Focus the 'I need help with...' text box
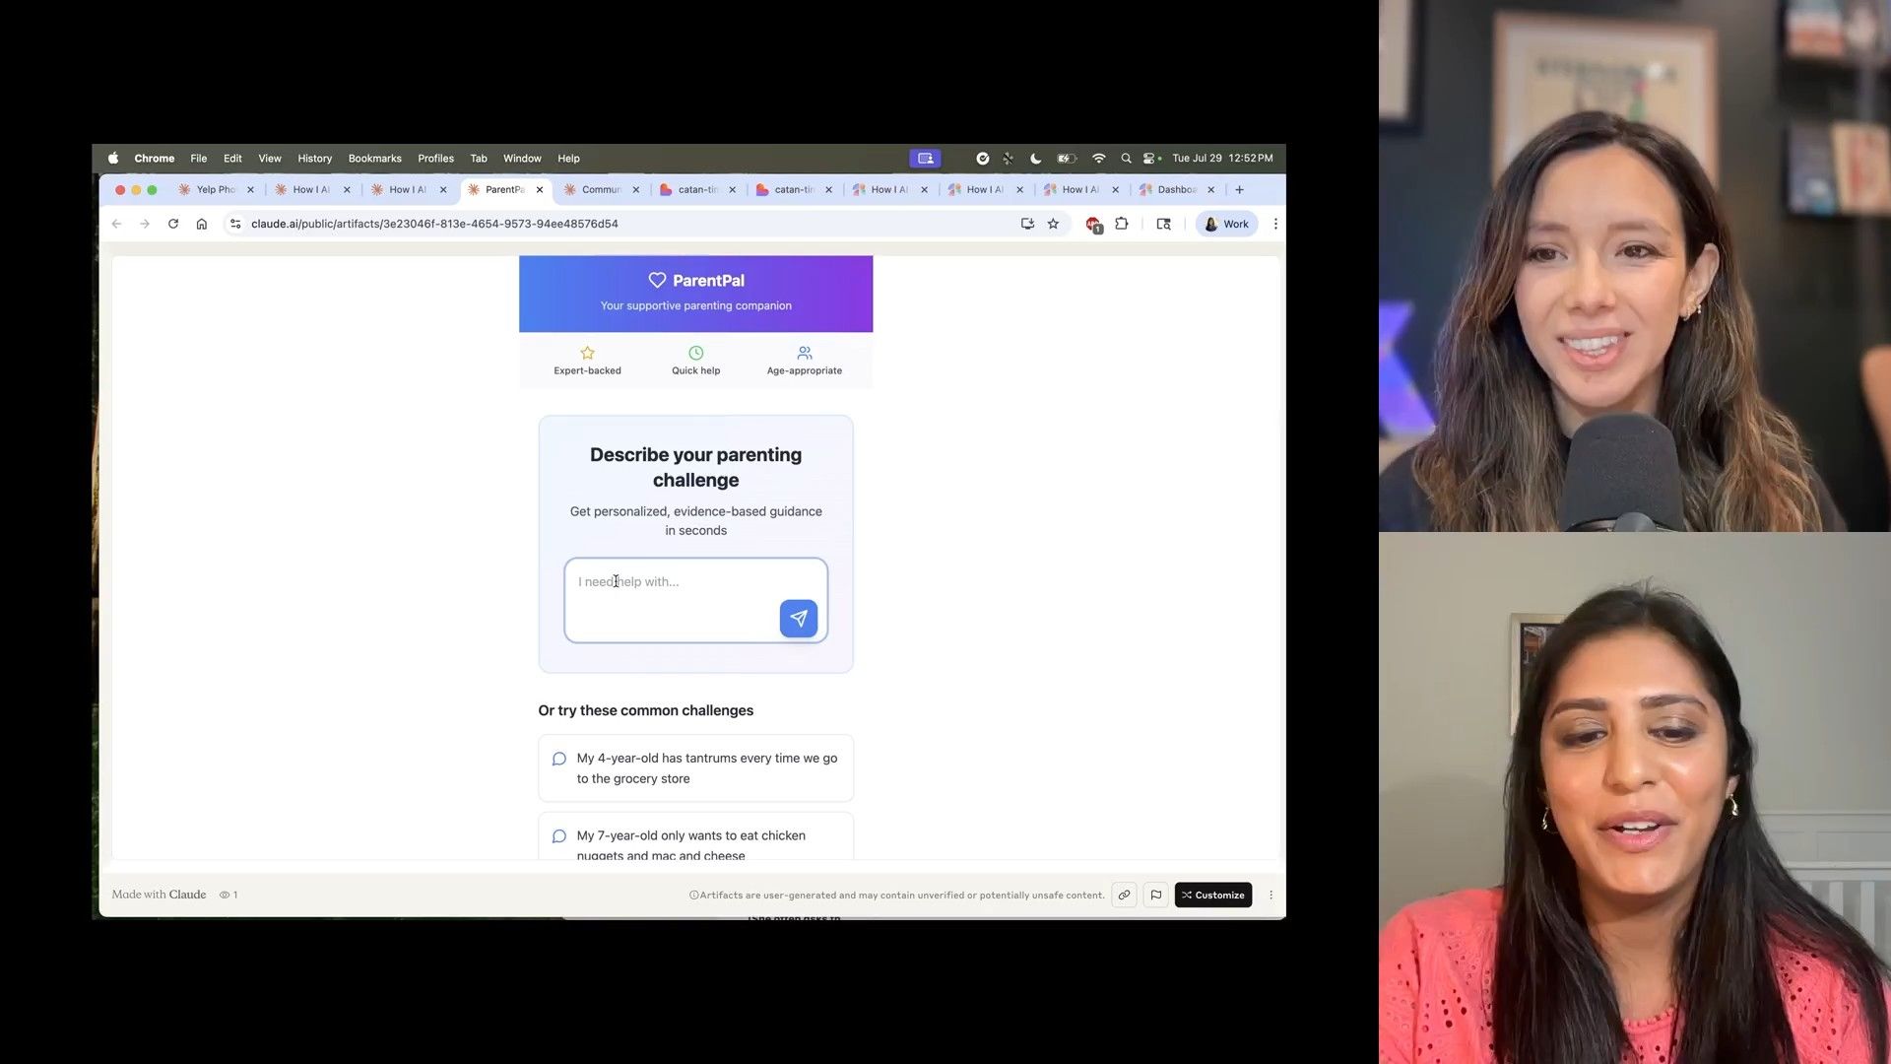 click(696, 601)
